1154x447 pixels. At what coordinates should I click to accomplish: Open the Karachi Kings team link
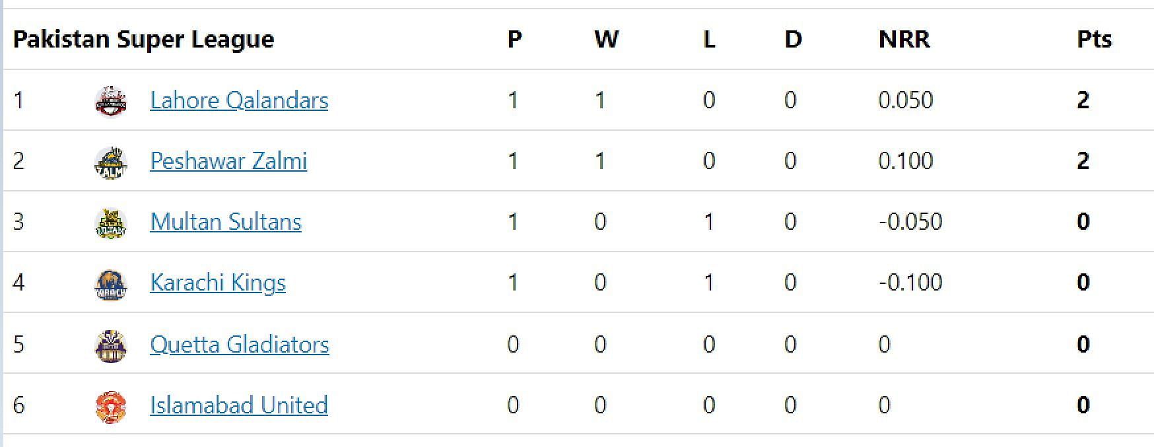click(218, 283)
